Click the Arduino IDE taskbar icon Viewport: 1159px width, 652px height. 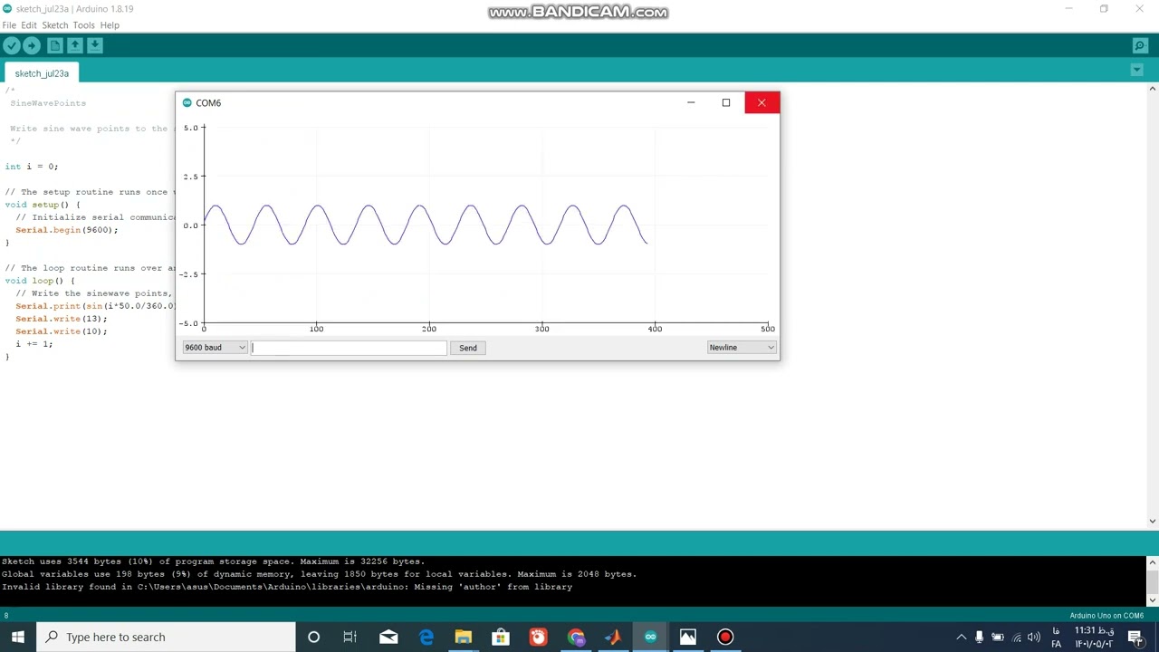650,638
